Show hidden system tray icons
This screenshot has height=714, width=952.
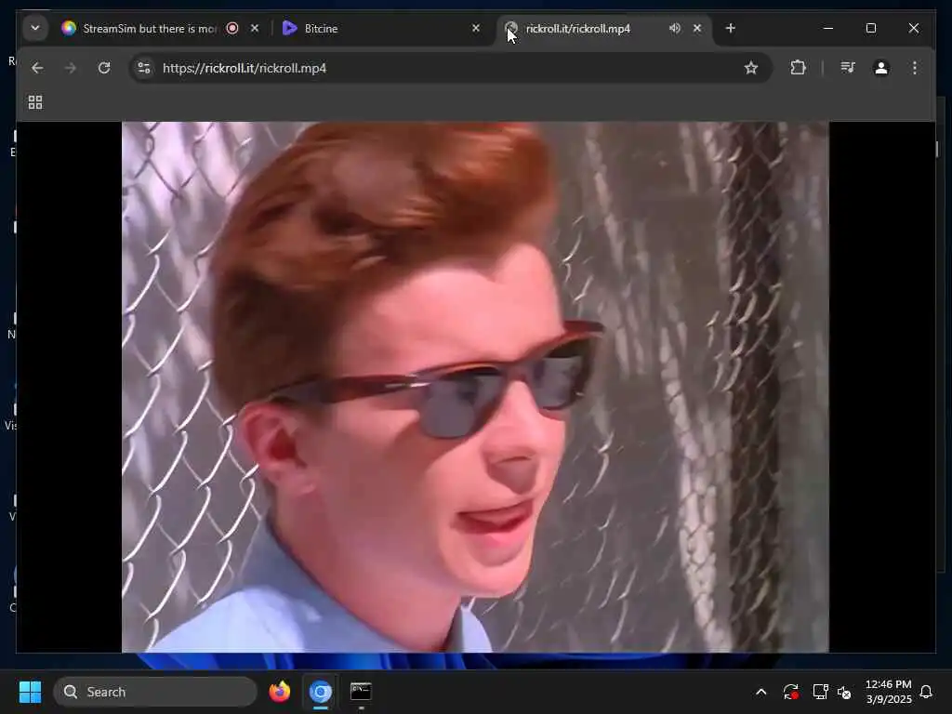coord(761,692)
